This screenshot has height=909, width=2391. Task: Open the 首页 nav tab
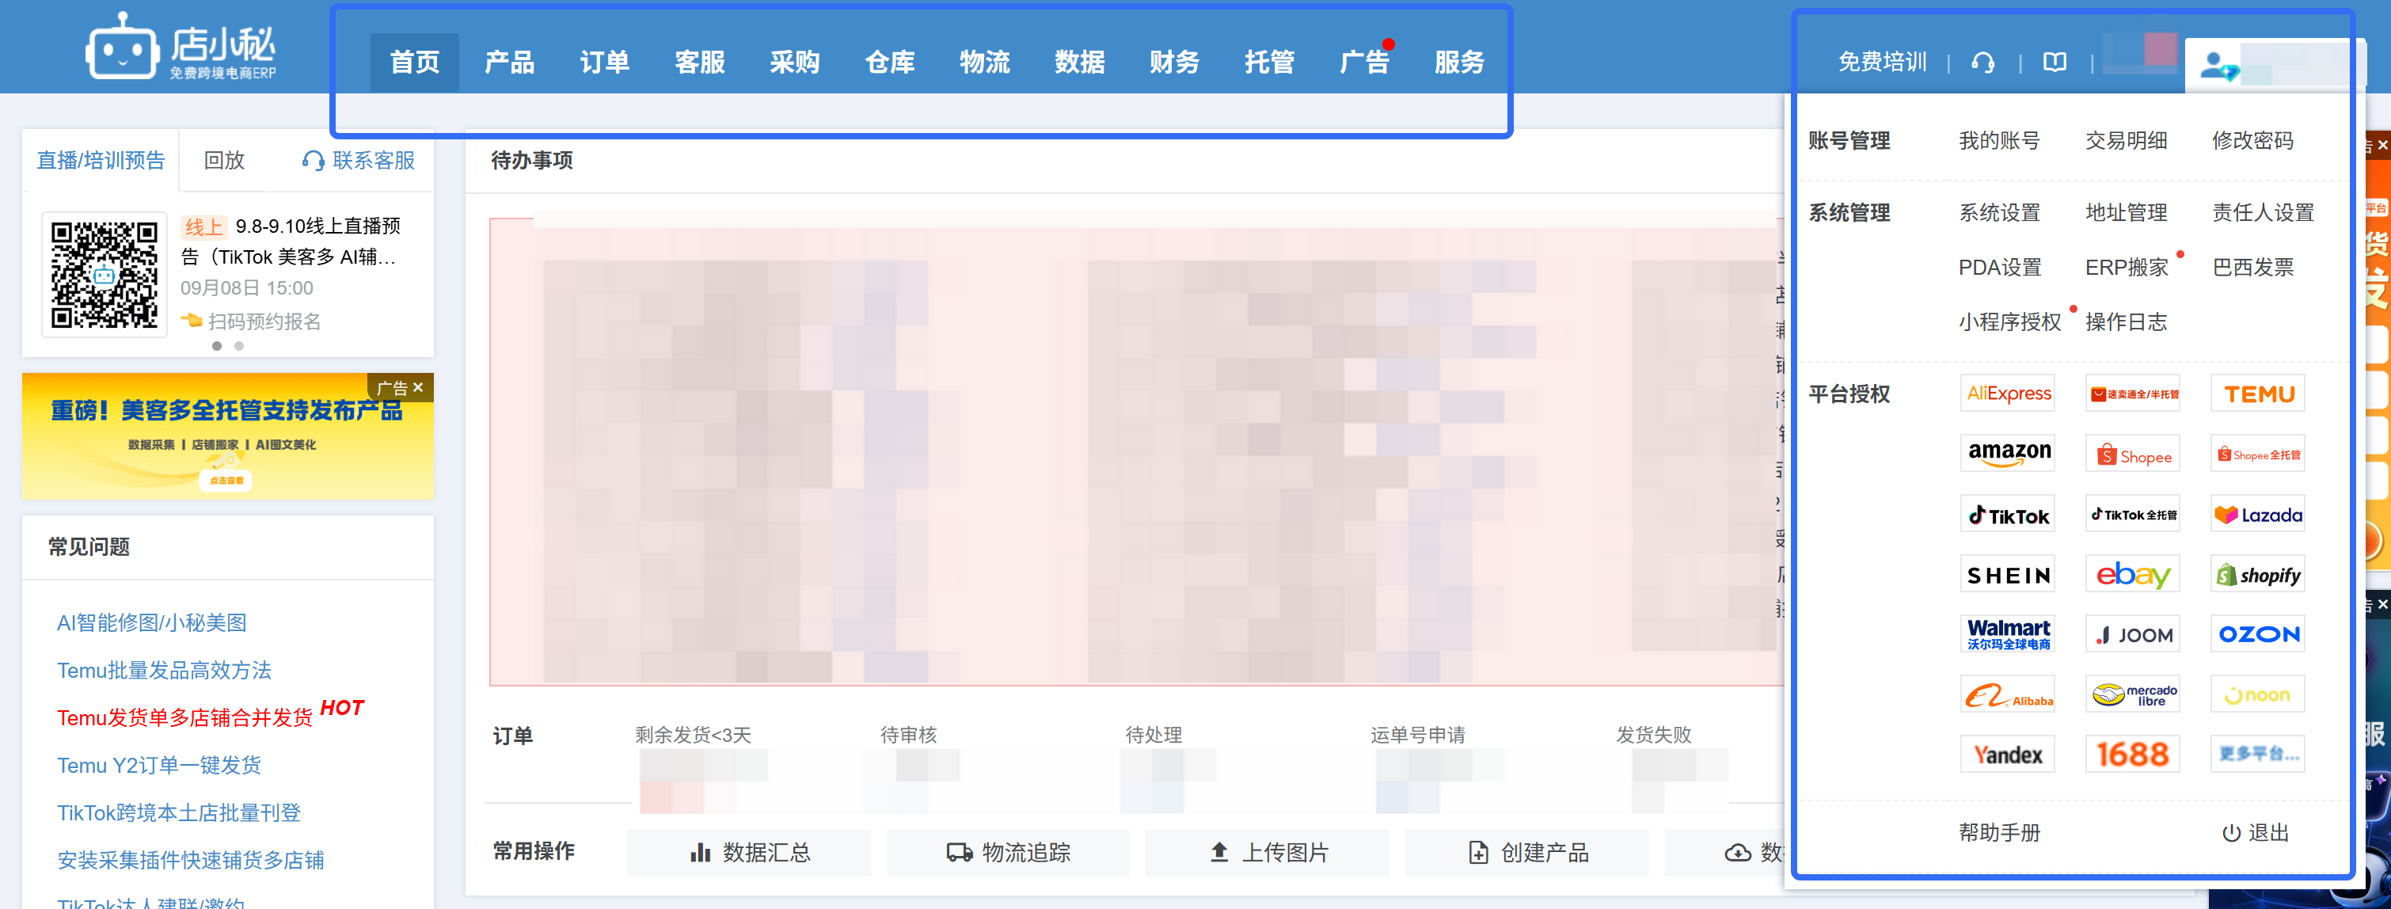(414, 63)
